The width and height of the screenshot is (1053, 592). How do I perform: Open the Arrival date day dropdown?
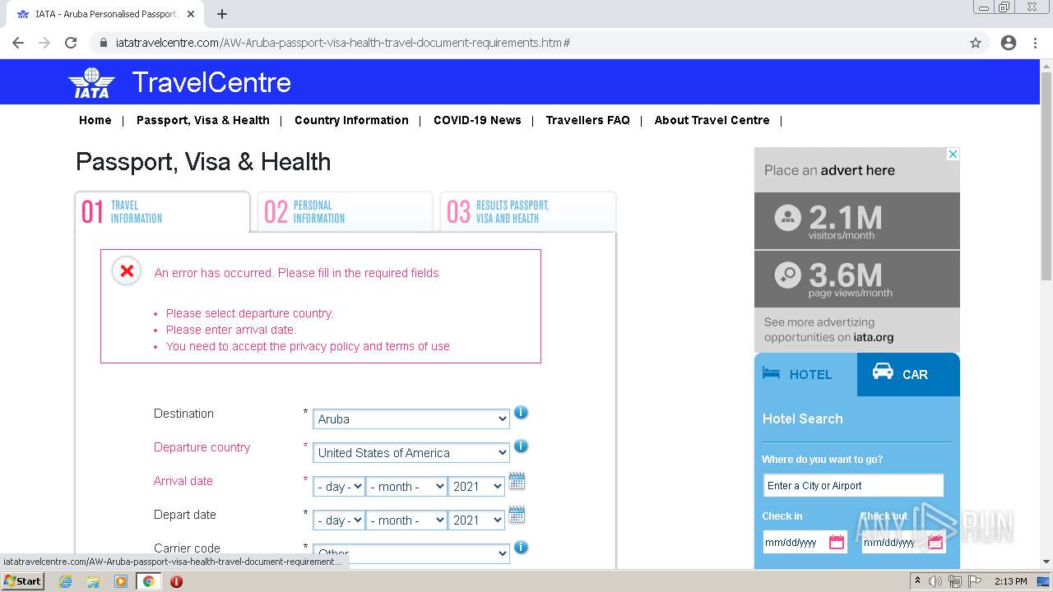click(x=338, y=486)
